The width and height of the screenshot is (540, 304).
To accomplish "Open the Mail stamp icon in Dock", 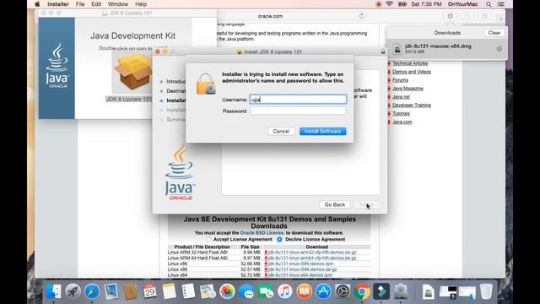I will click(111, 291).
